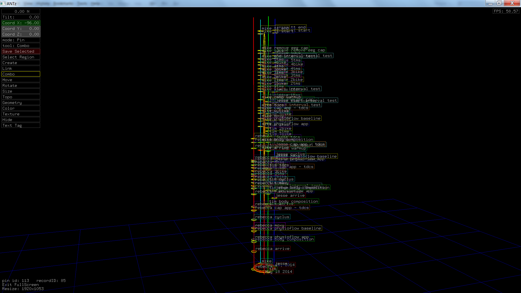This screenshot has height=293, width=521.
Task: Choose the Size tool
Action: (x=21, y=91)
